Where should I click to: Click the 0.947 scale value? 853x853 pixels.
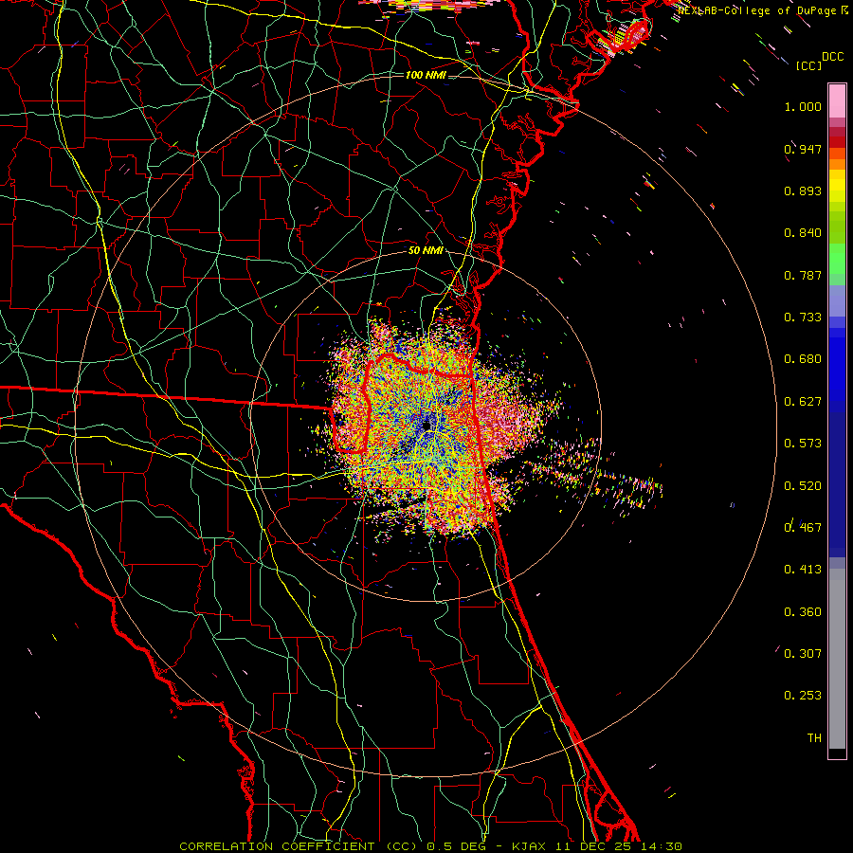tap(803, 149)
